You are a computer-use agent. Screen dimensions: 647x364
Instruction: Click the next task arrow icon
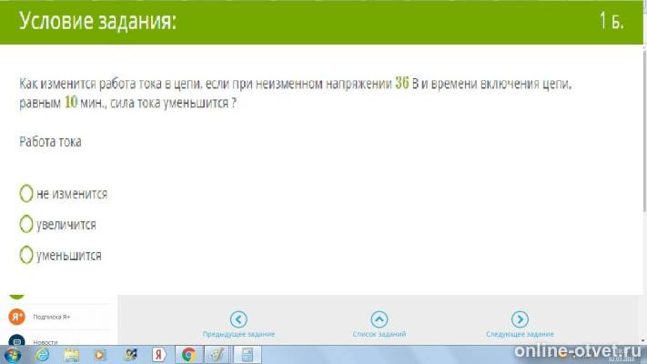pyautogui.click(x=520, y=319)
